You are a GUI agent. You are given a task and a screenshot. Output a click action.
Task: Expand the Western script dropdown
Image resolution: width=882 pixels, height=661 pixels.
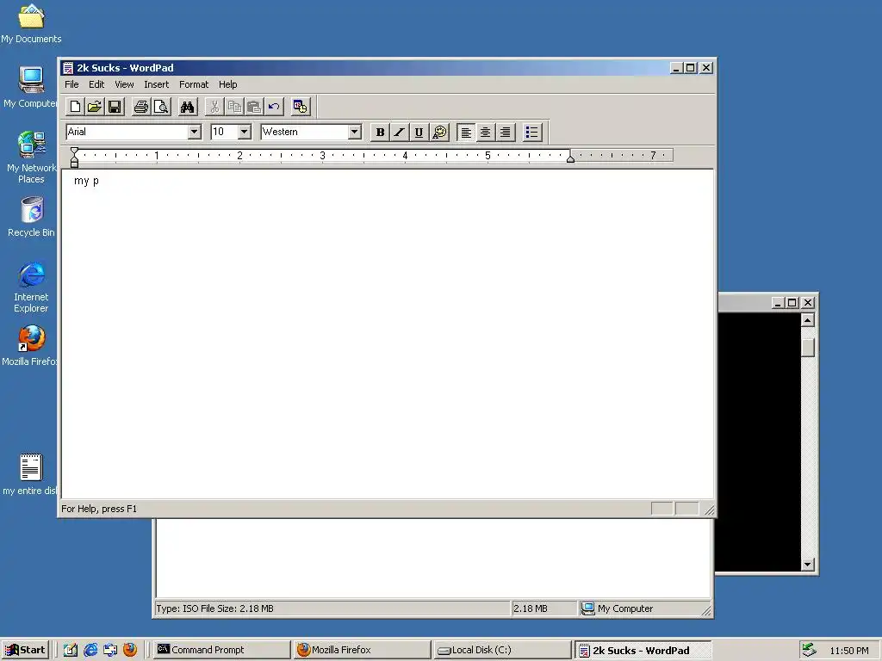tap(354, 132)
